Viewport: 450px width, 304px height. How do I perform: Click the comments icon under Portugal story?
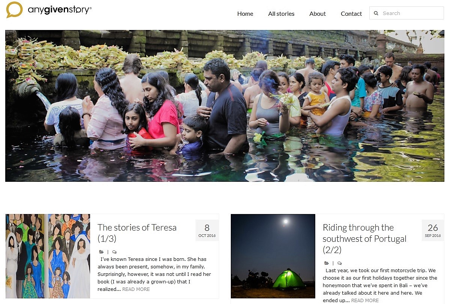pyautogui.click(x=340, y=263)
